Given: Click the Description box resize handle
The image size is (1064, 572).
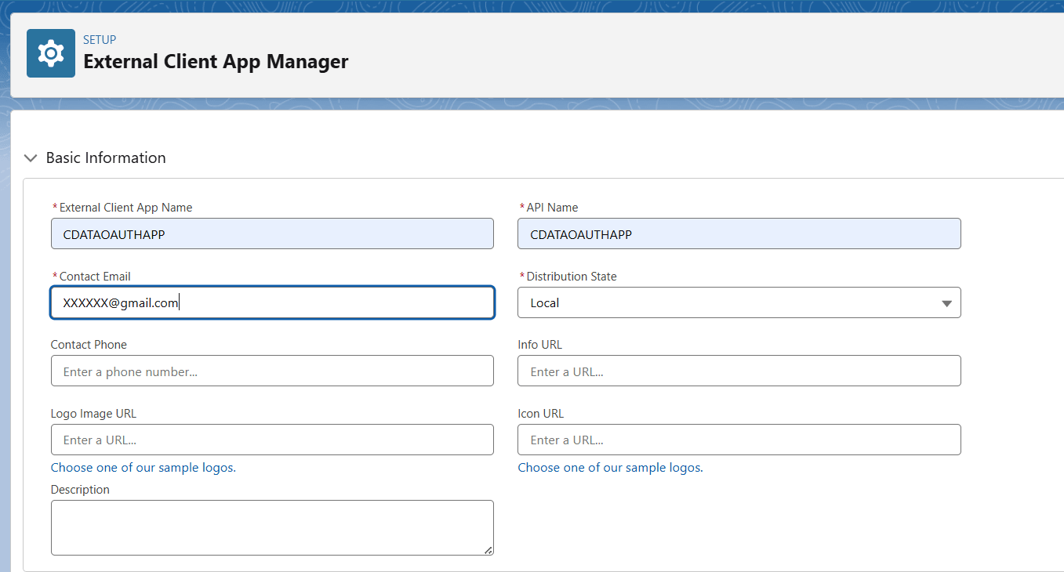Looking at the screenshot, I should 489,550.
